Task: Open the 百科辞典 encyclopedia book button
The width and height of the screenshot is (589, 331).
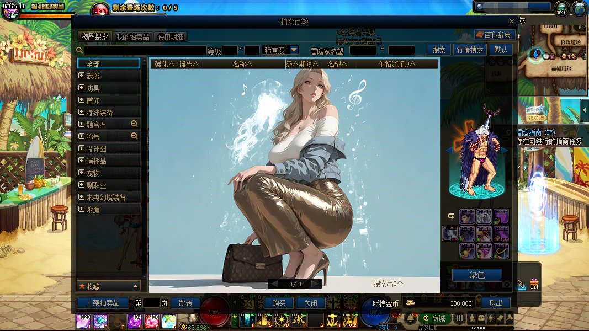Action: pyautogui.click(x=495, y=35)
